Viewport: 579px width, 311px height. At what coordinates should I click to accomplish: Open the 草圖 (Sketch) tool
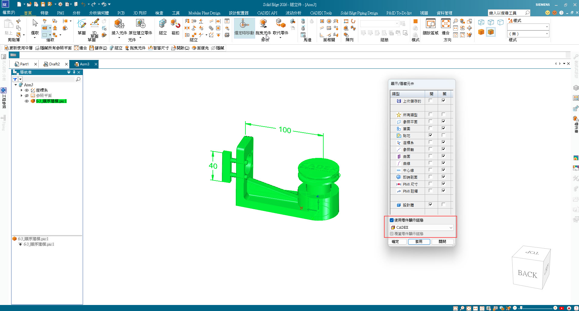point(82,24)
